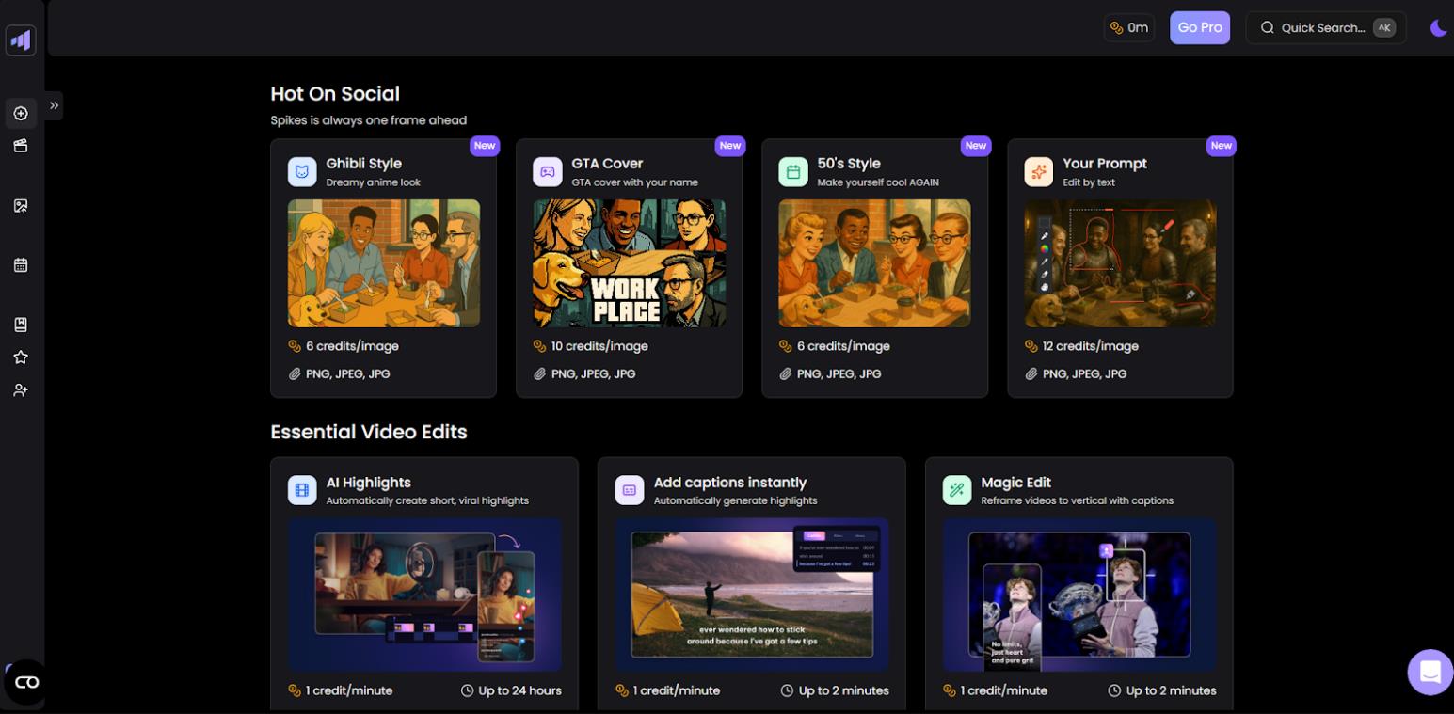The width and height of the screenshot is (1454, 714).
Task: Click the Go Pro button
Action: point(1200,27)
